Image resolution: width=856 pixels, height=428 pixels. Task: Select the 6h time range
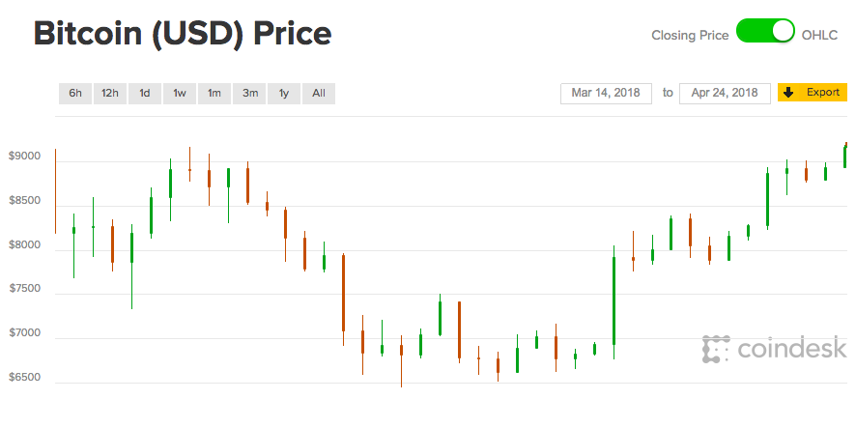[75, 93]
